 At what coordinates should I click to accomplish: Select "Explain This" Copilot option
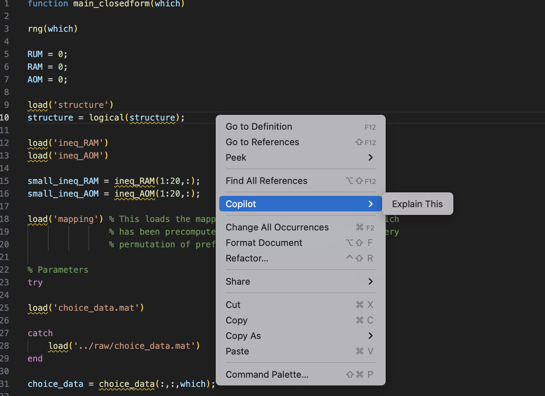(417, 204)
